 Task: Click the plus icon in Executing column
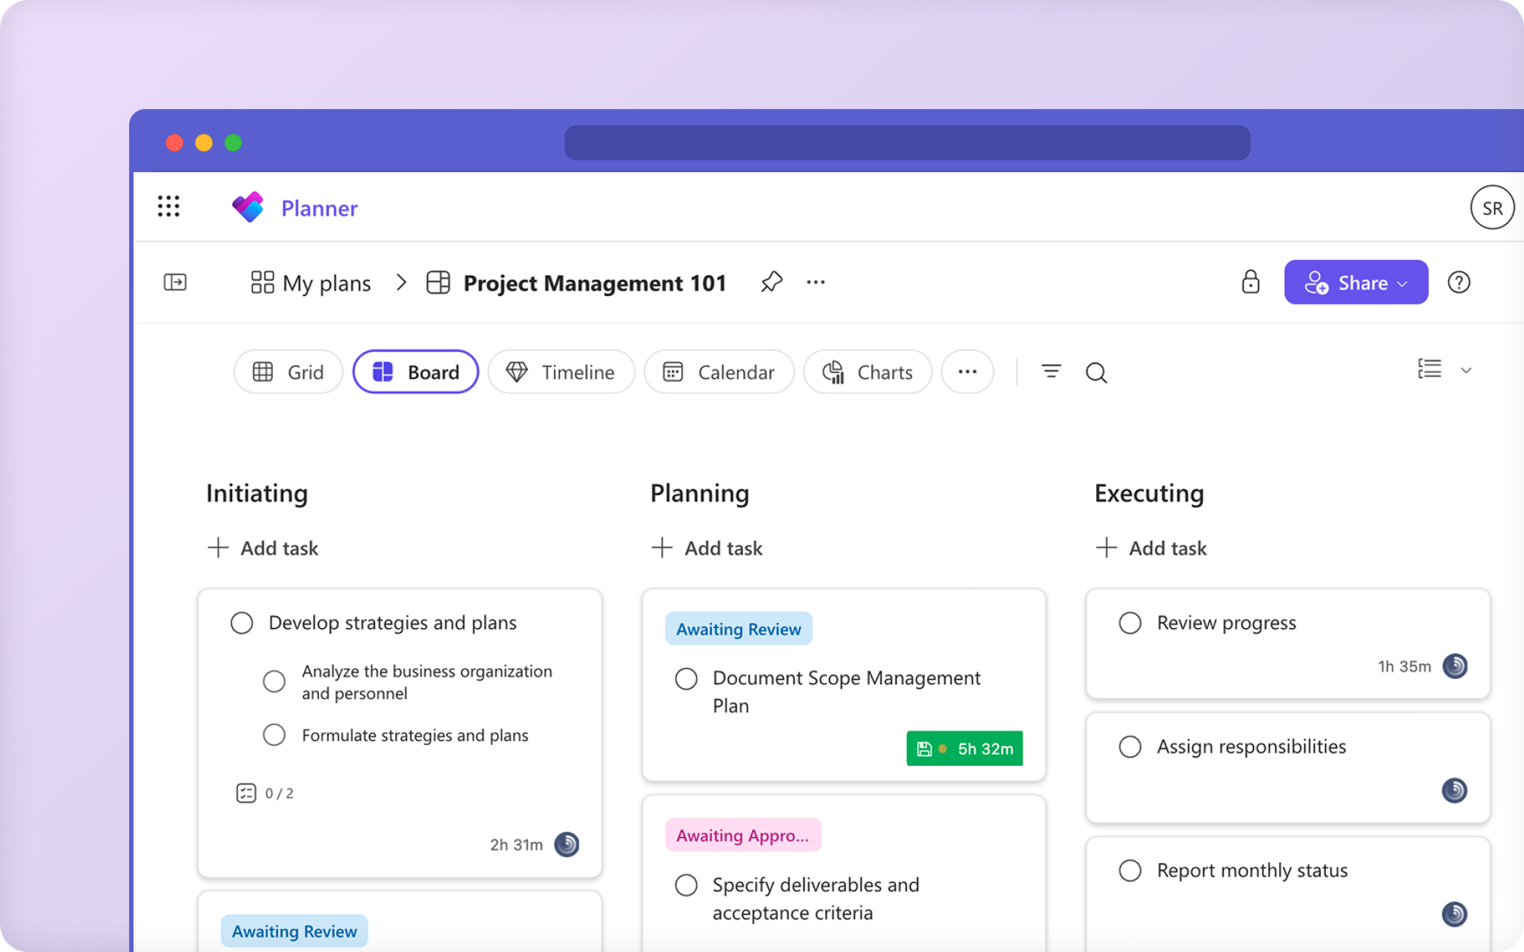click(x=1106, y=548)
